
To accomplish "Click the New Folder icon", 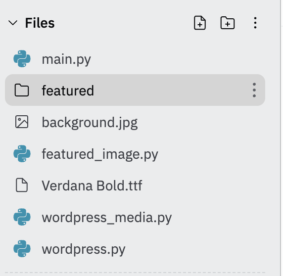I will click(228, 23).
